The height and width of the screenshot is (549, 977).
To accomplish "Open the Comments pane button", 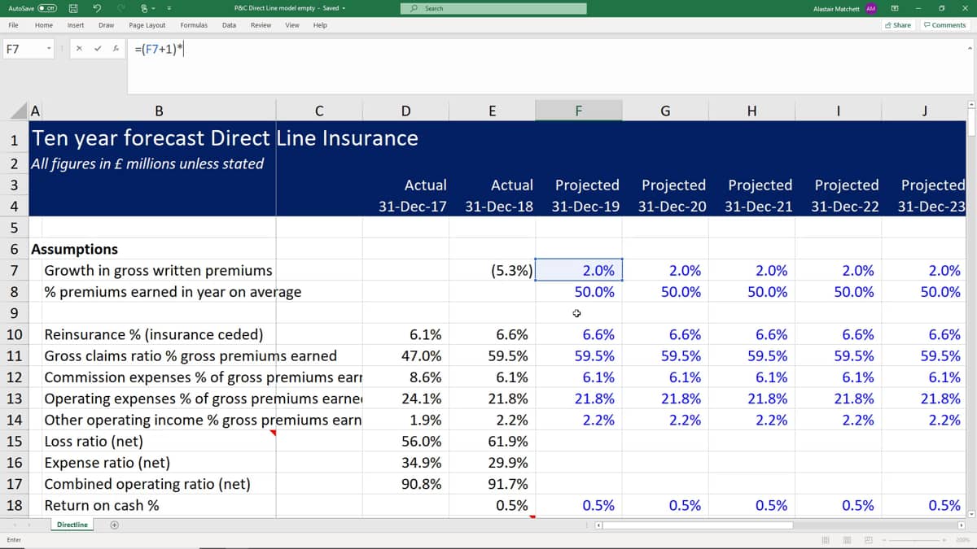I will pos(944,25).
